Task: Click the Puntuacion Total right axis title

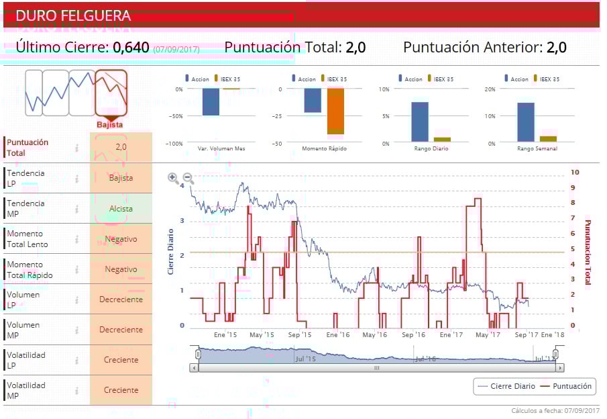Action: click(x=588, y=252)
